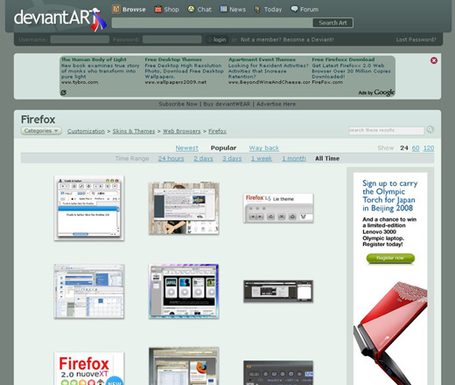Open the thumbnail showing iPod images
The height and width of the screenshot is (385, 455).
click(x=184, y=292)
